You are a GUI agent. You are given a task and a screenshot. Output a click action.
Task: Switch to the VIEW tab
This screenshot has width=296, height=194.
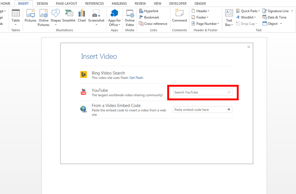[158, 3]
